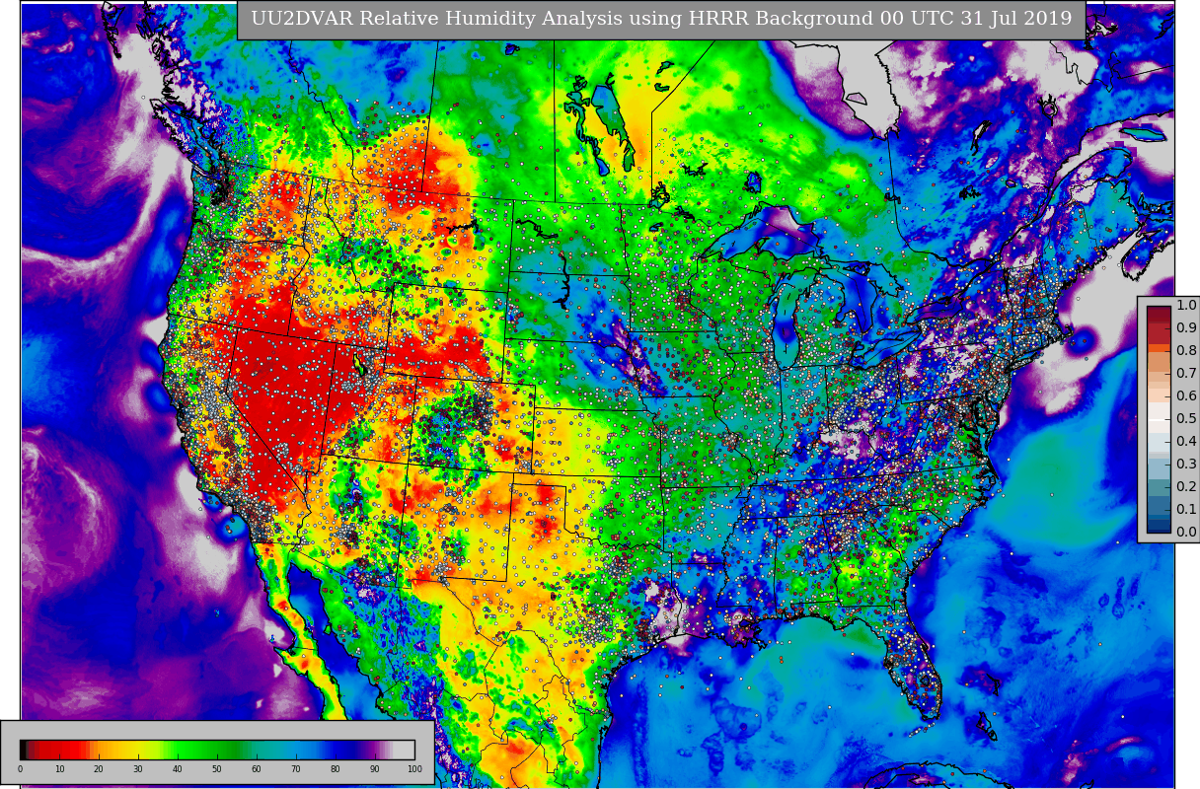Viewport: 1200px width, 789px height.
Task: Click the 10 label on the humidity colorbar
Action: coord(59,768)
